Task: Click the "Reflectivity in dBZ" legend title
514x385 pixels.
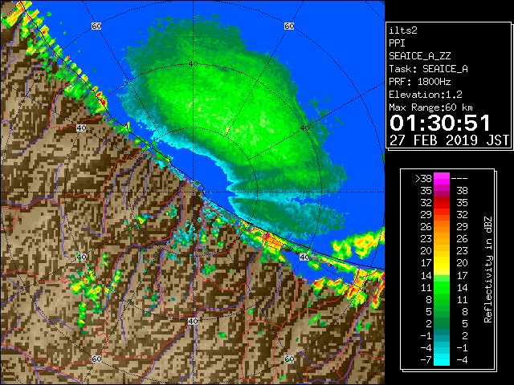Action: [487, 269]
